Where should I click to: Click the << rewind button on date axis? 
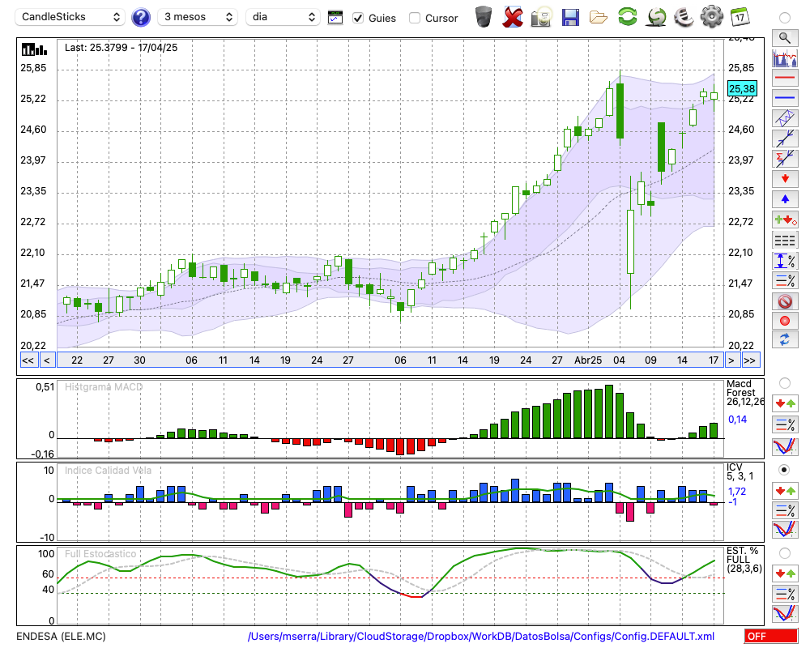[28, 360]
